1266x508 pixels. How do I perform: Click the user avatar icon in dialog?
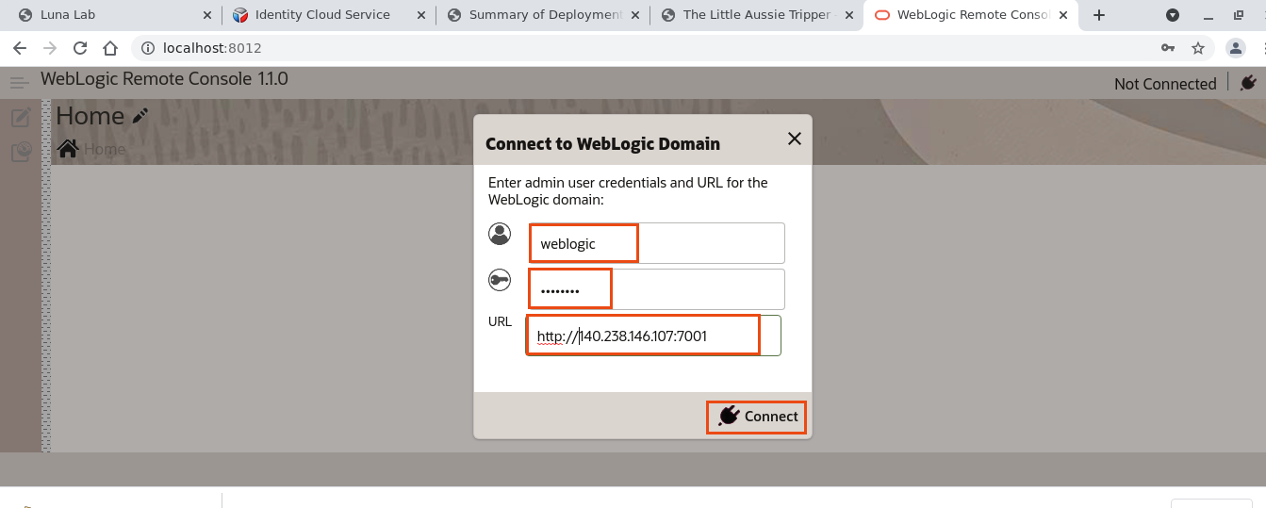[500, 234]
